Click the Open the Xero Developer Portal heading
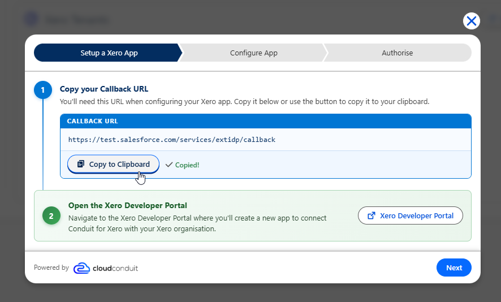Screen dimensions: 501x302 [127, 205]
